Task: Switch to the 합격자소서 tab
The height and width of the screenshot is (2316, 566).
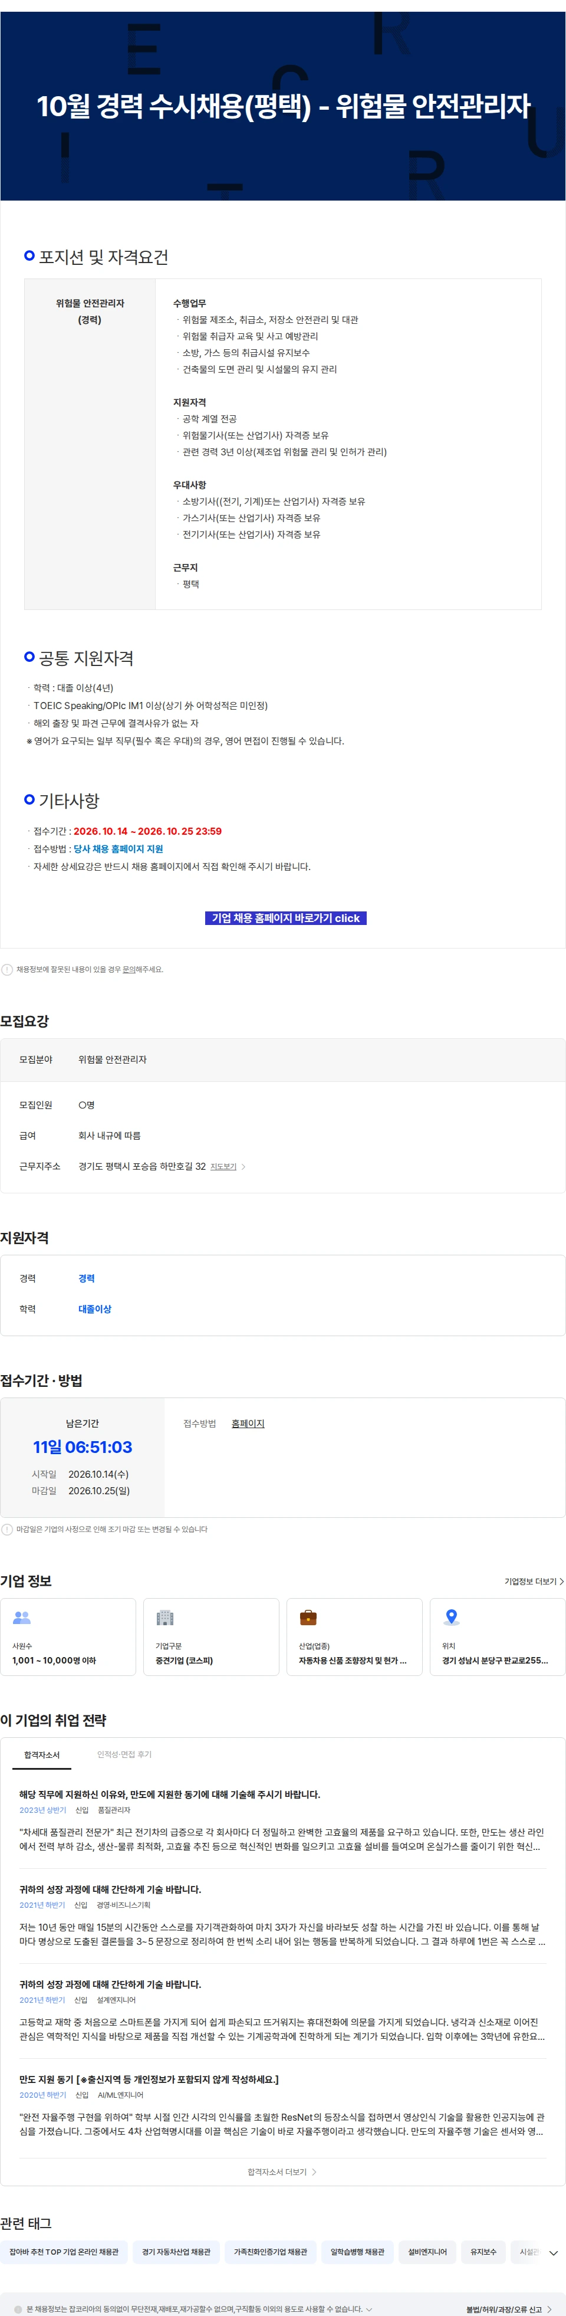Action: click(42, 1755)
